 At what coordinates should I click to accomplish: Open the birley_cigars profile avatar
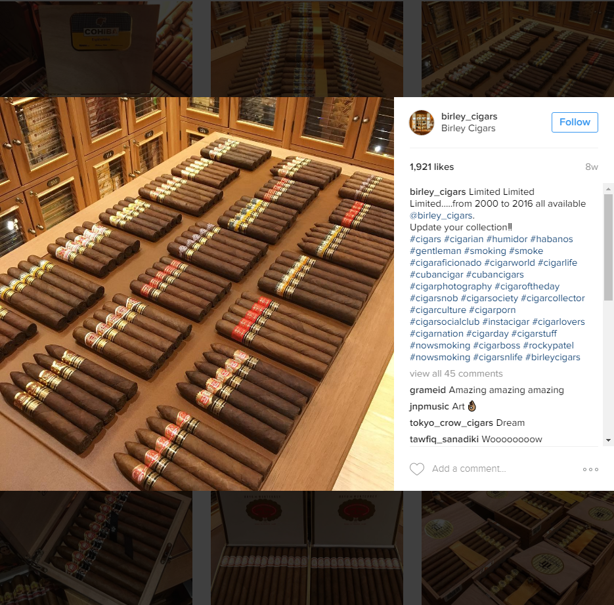pos(422,123)
